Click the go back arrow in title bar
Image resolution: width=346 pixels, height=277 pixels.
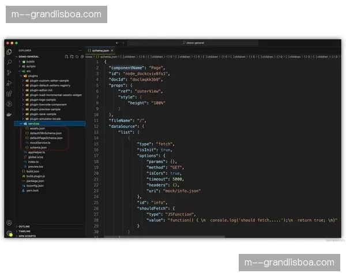coord(117,43)
